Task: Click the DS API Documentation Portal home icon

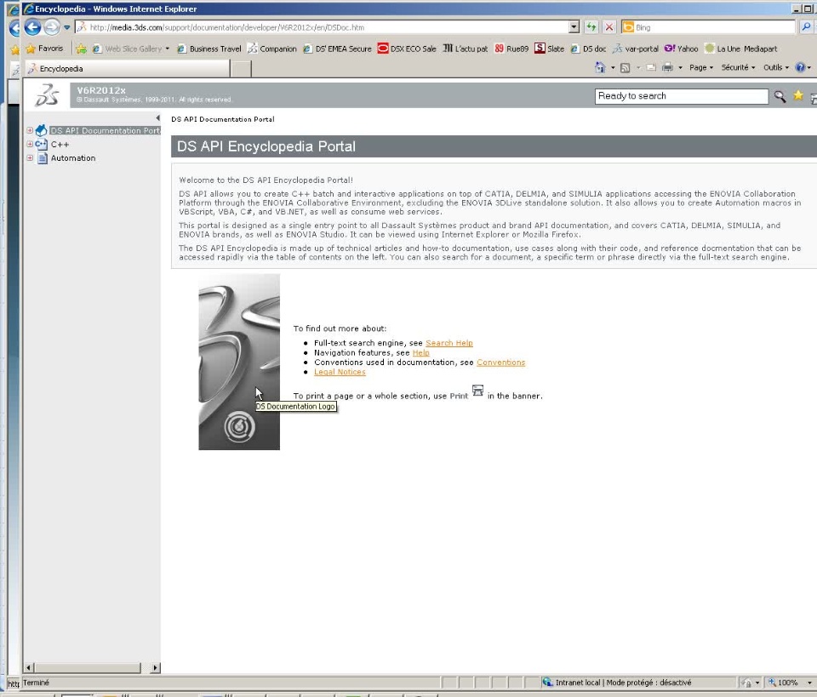Action: tap(41, 130)
